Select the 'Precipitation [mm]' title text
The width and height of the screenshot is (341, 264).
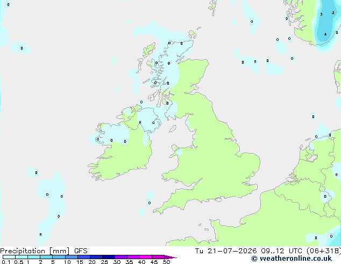(35, 251)
